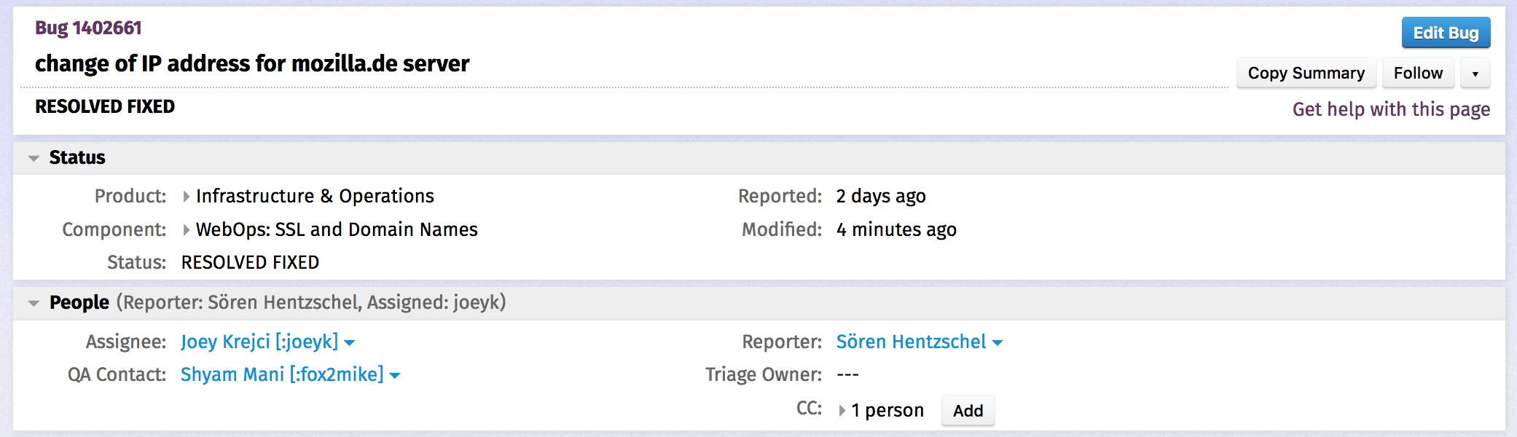This screenshot has width=1517, height=437.
Task: Add yourself to the CC list
Action: [x=968, y=411]
